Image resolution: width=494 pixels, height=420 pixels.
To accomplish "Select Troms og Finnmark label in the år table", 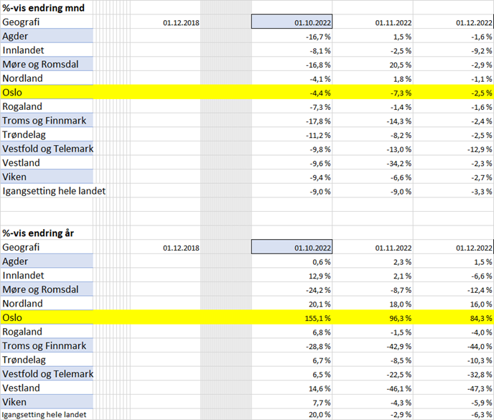I will (x=47, y=345).
